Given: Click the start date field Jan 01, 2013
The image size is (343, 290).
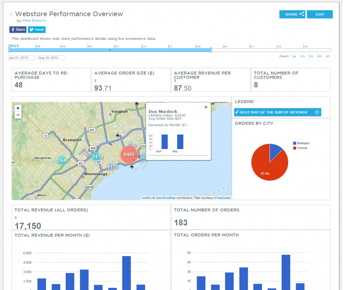Looking at the screenshot, I should tap(22, 58).
